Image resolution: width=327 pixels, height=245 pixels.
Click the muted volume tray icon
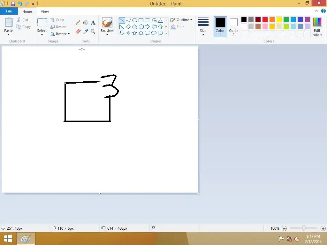click(x=297, y=239)
